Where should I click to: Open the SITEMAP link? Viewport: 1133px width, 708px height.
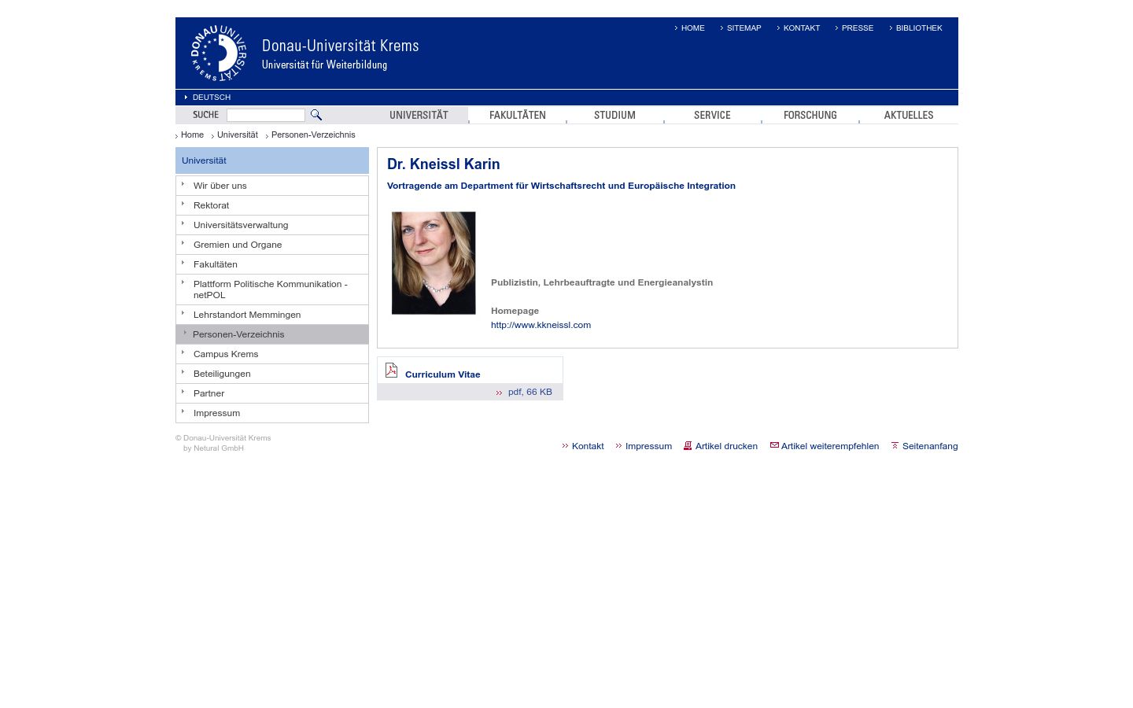click(744, 28)
